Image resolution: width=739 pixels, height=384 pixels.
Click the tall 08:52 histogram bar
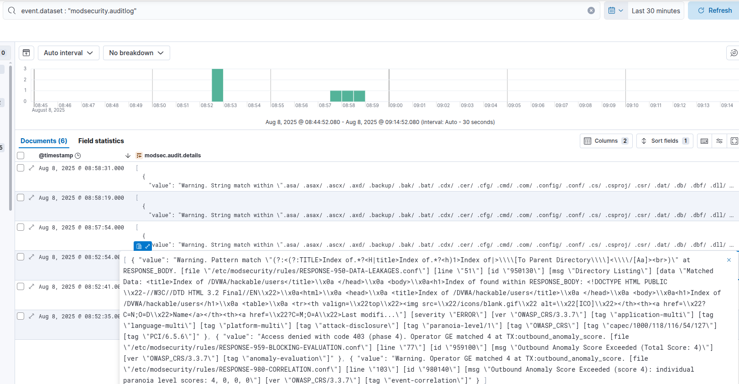coord(218,85)
